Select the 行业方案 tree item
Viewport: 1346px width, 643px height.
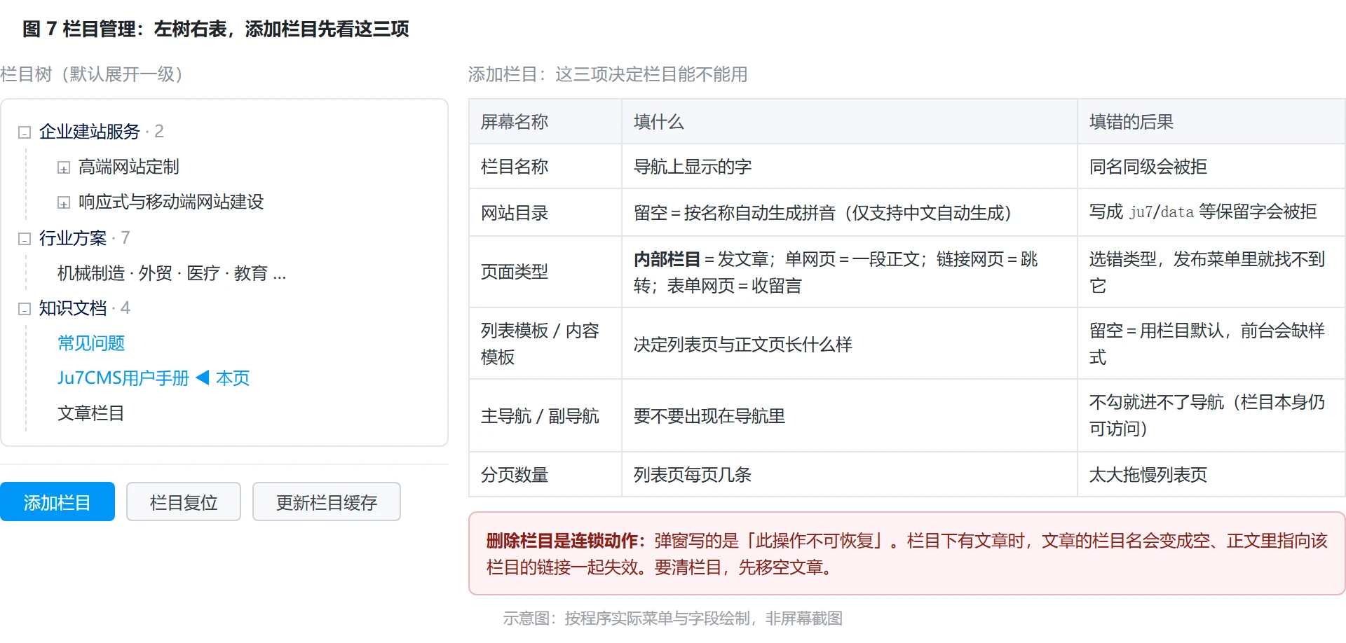click(x=73, y=238)
